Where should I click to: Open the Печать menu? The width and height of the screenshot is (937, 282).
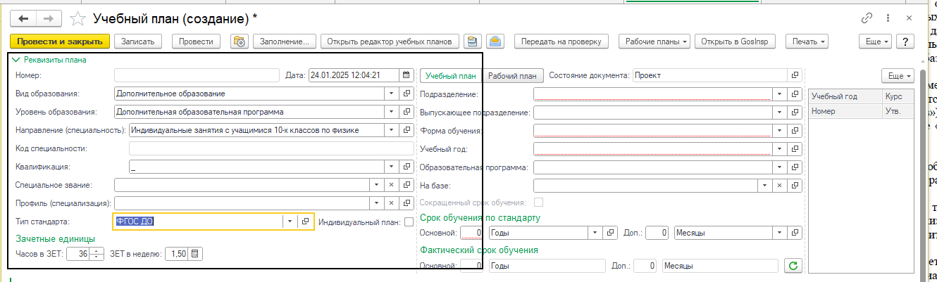coord(807,41)
